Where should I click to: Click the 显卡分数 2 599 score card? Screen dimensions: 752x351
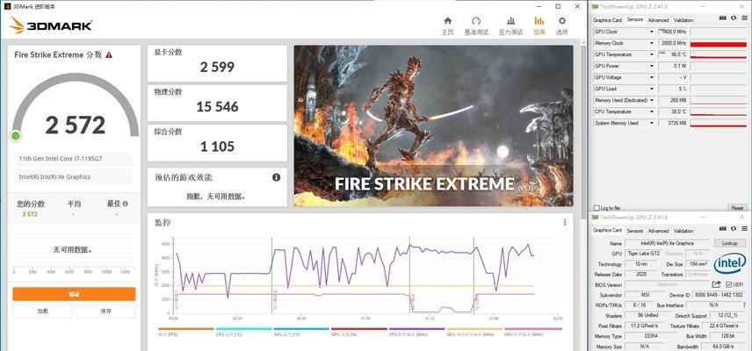pyautogui.click(x=217, y=64)
